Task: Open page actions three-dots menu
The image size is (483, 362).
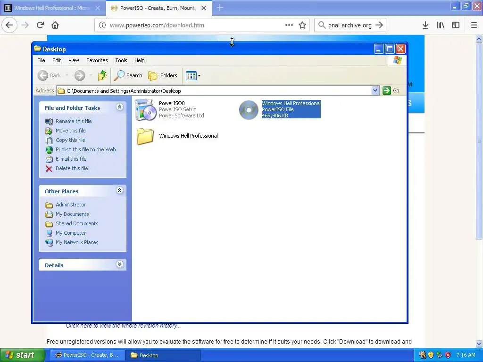Action: pyautogui.click(x=289, y=25)
